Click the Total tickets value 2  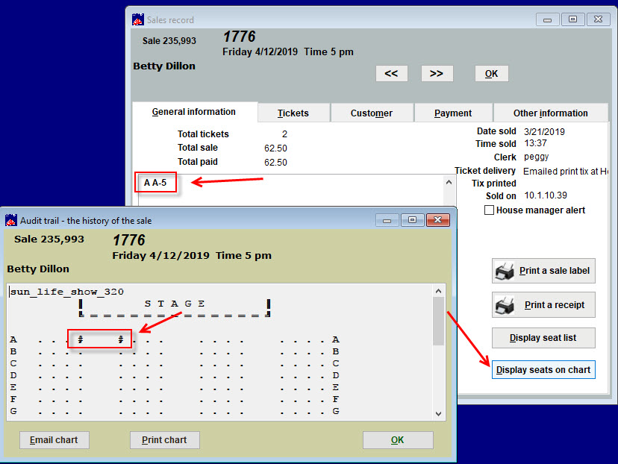tap(284, 134)
